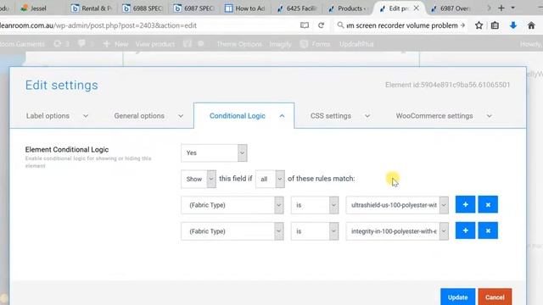Image resolution: width=543 pixels, height=305 pixels.
Task: Open the integrity value dropdown
Action: coord(397,231)
